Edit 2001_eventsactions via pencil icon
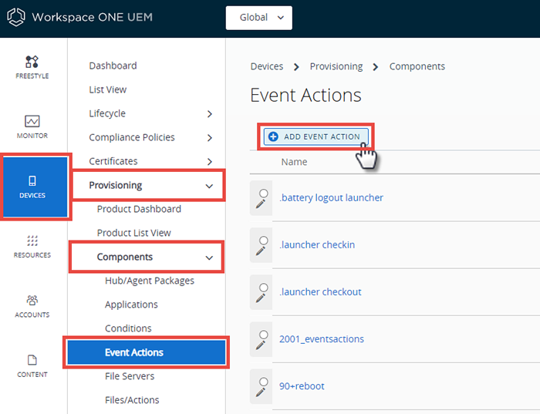 tap(261, 345)
